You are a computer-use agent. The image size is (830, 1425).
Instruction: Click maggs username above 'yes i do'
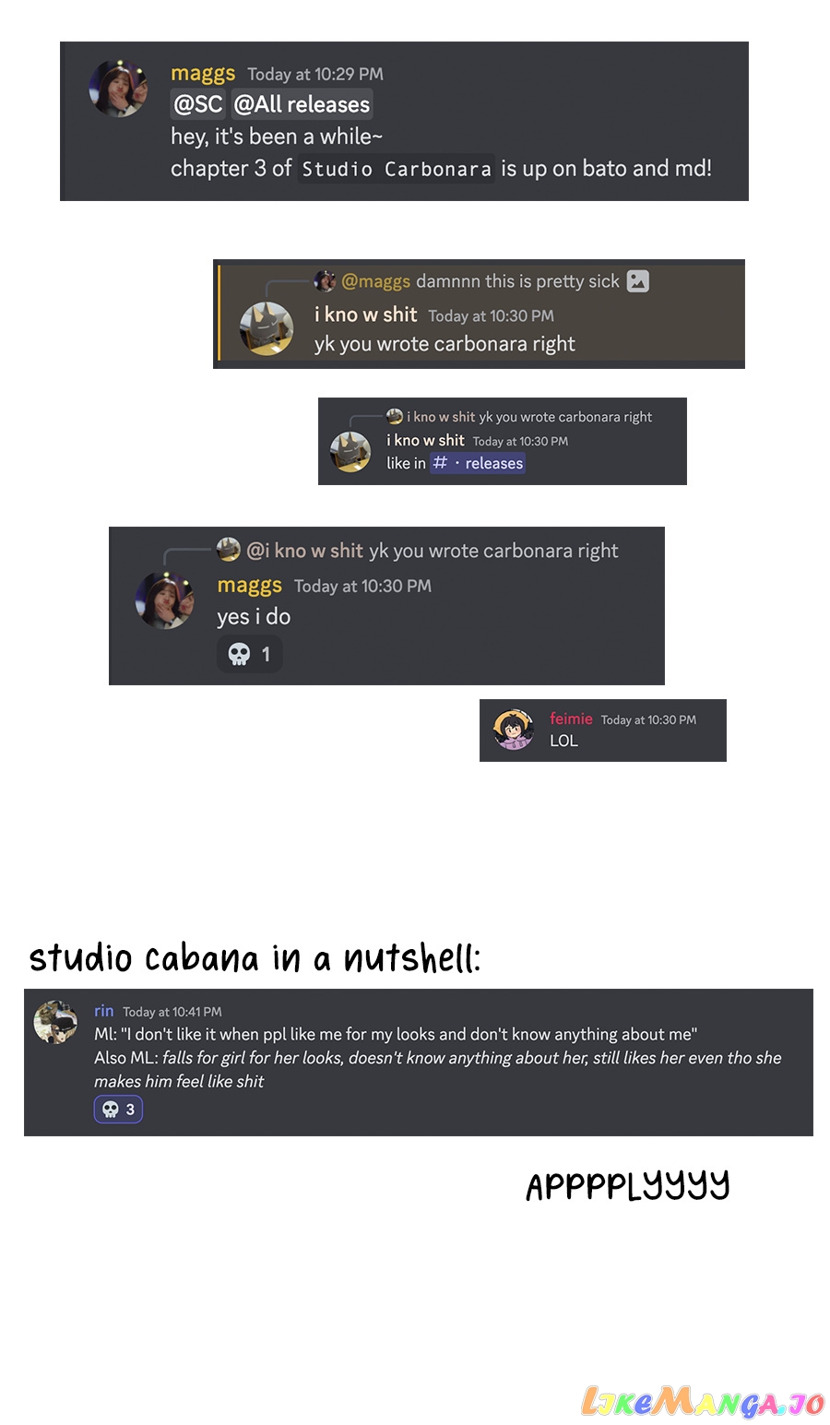pos(250,585)
